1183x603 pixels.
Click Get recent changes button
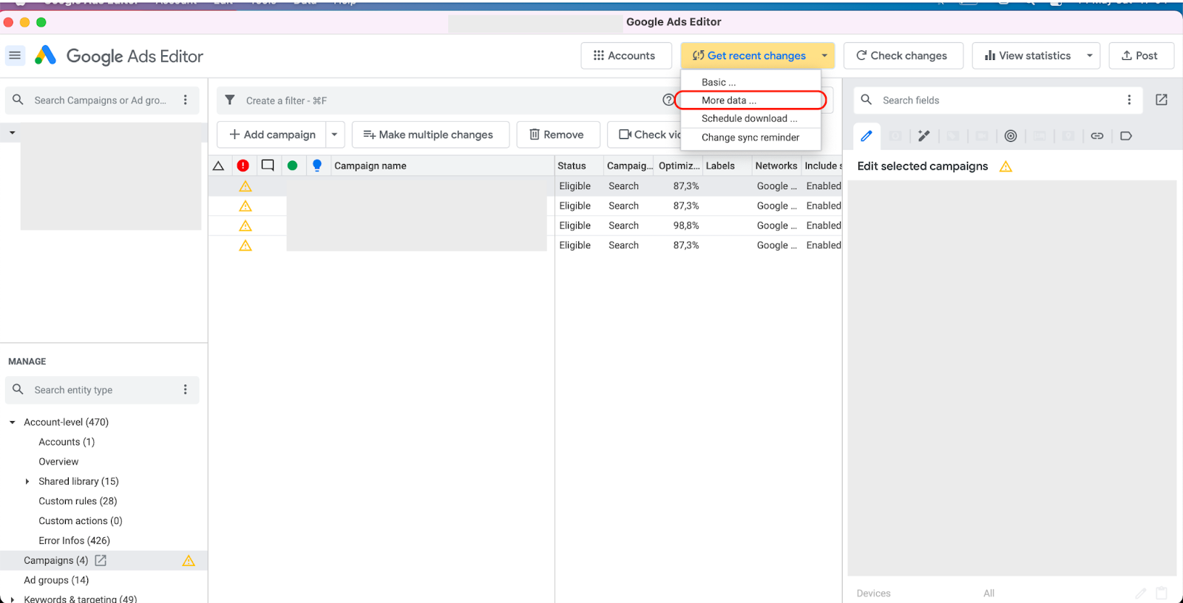point(749,55)
